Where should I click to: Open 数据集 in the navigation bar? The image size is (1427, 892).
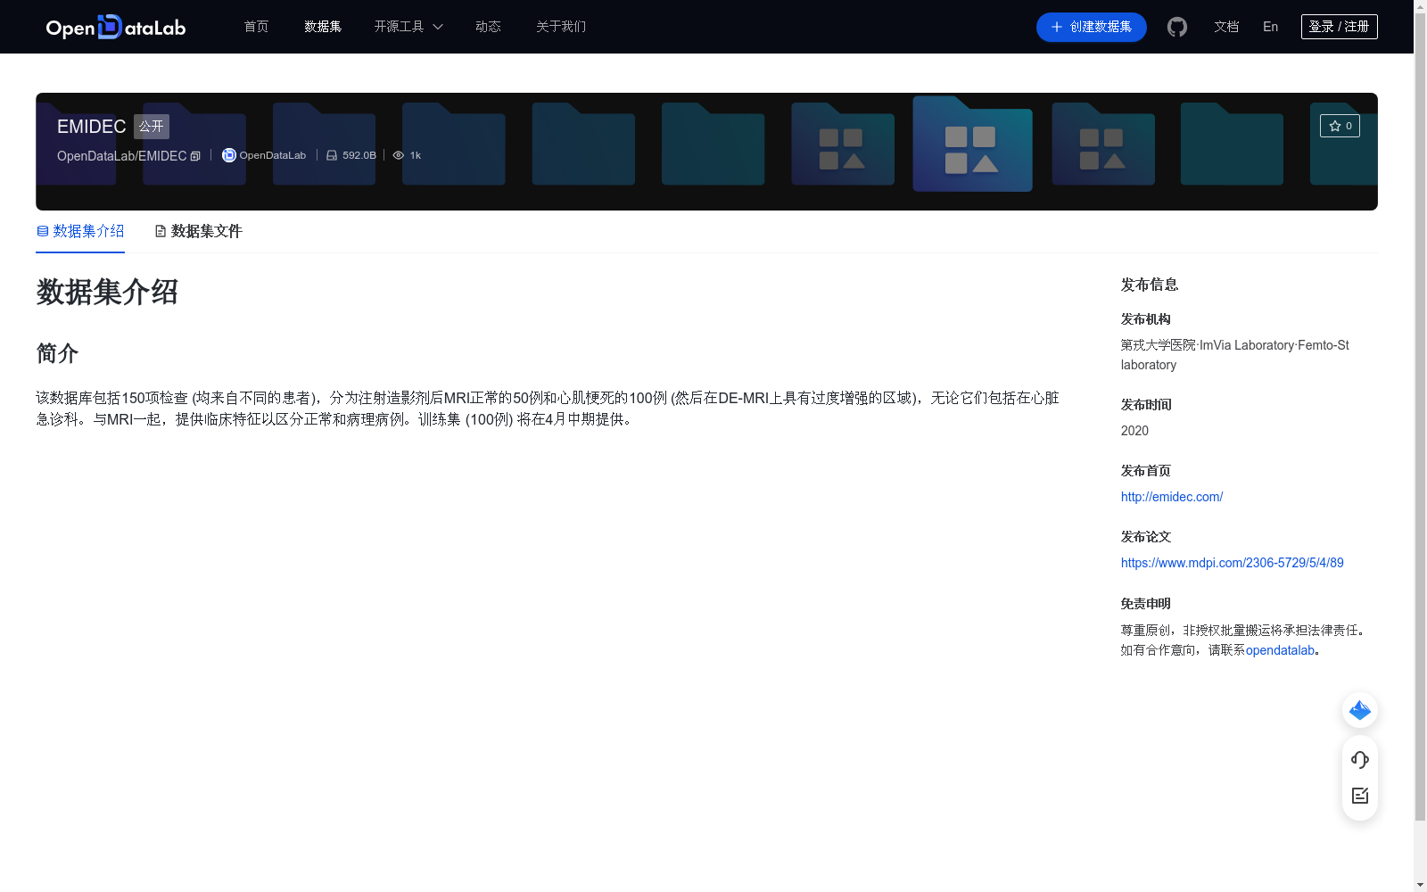pyautogui.click(x=323, y=27)
